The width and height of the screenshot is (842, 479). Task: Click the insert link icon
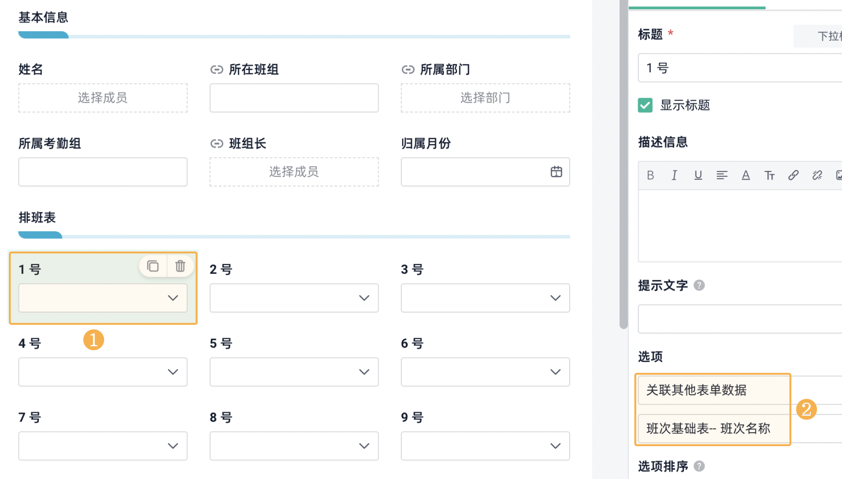point(793,175)
